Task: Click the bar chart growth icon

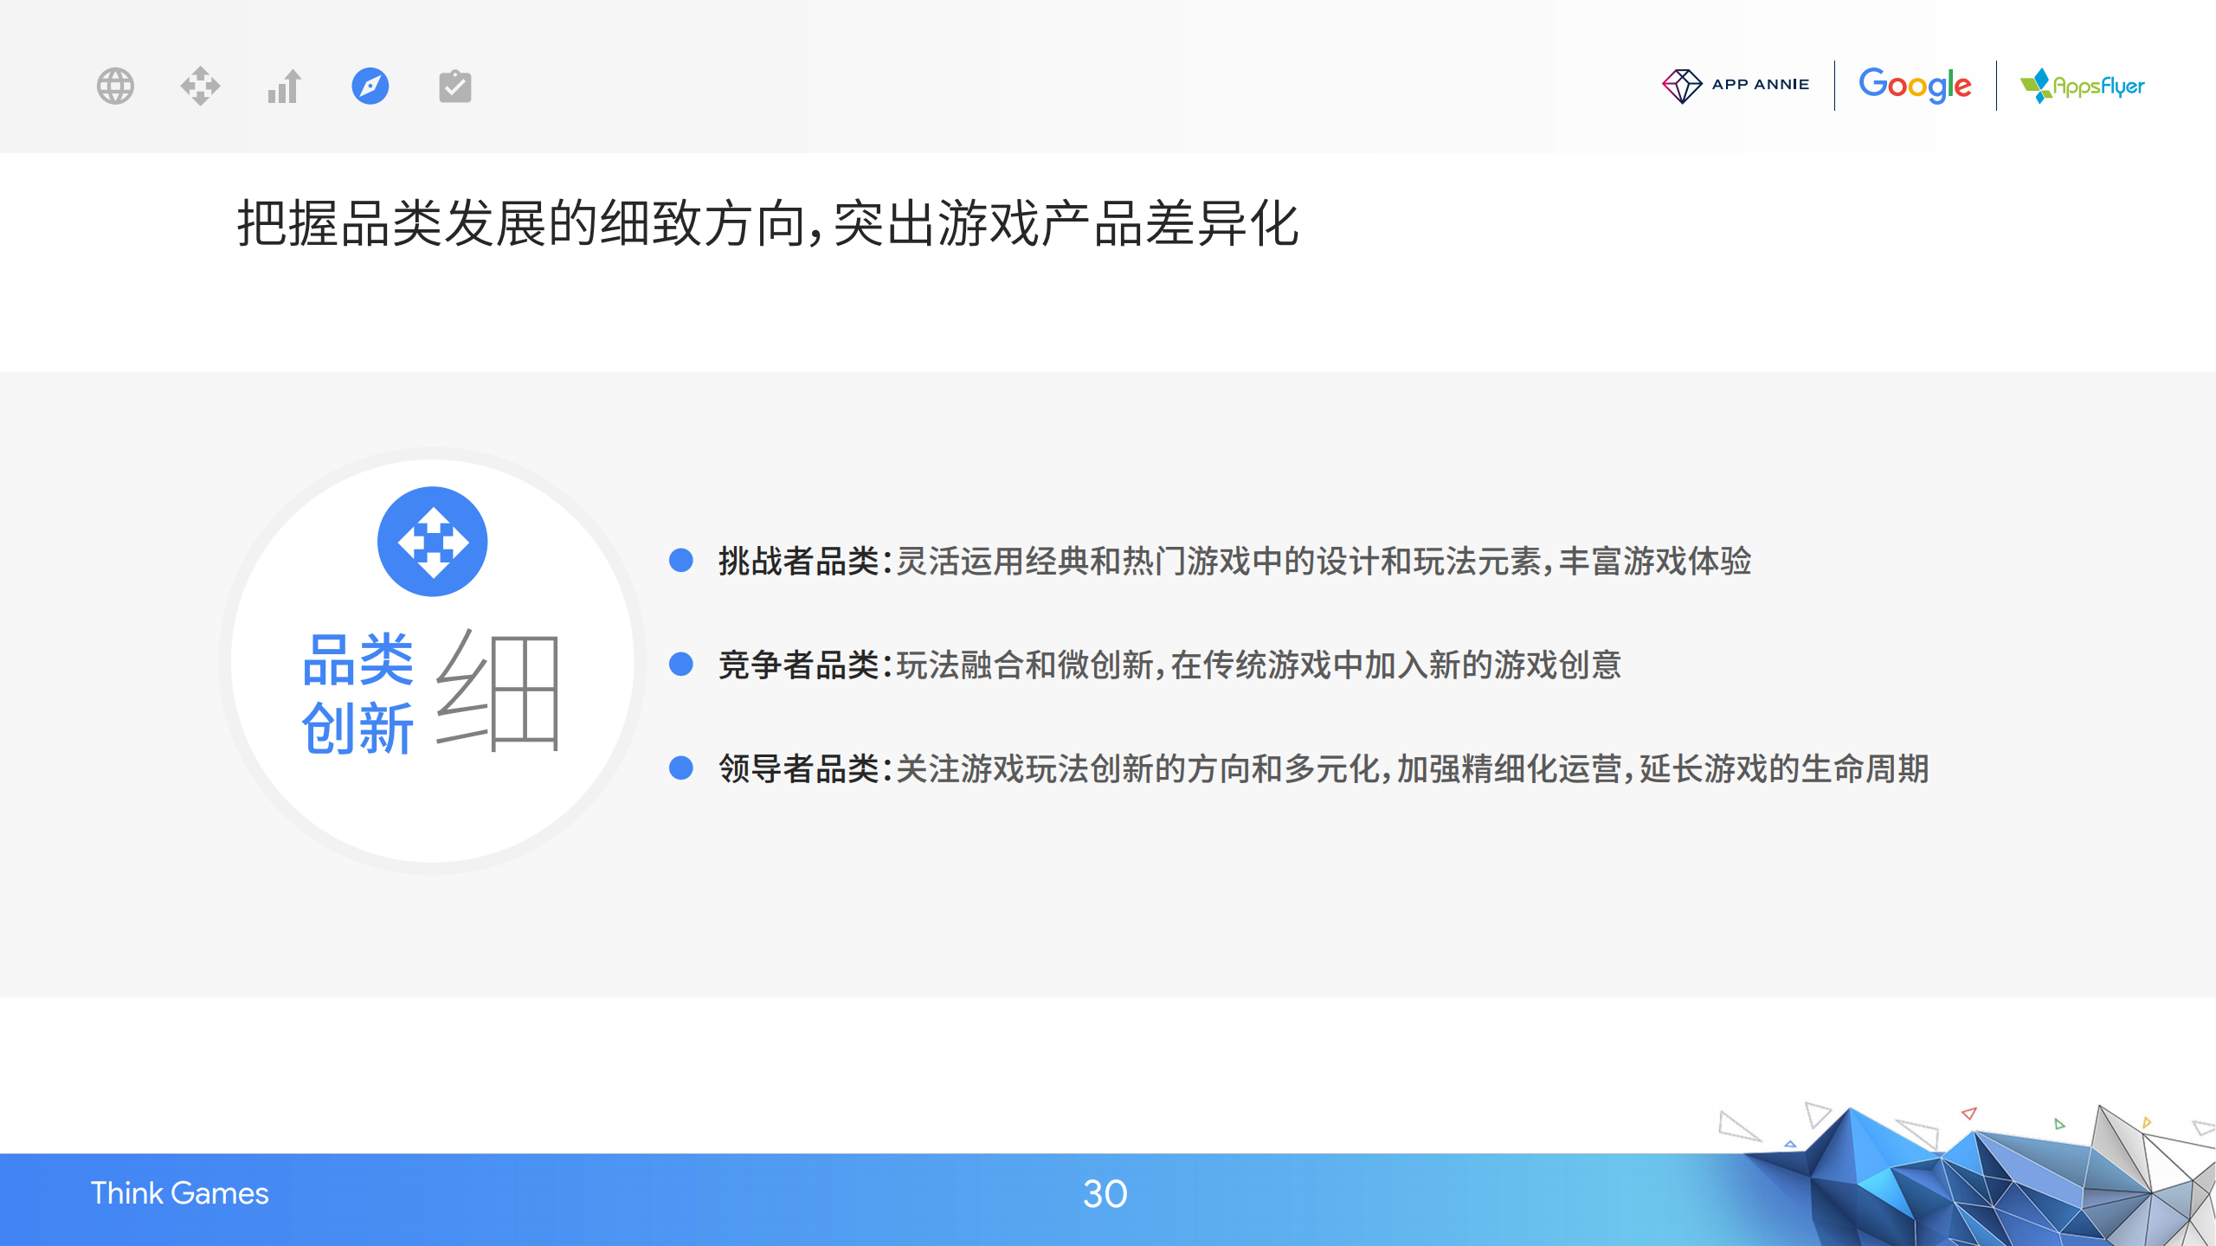Action: point(284,87)
